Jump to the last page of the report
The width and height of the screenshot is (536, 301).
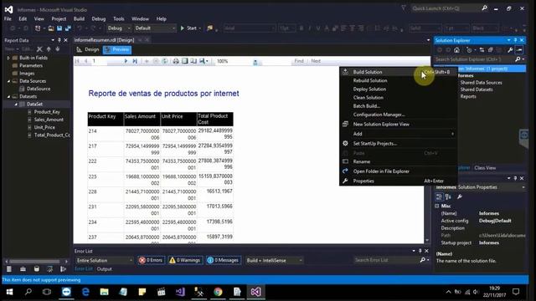(x=135, y=61)
